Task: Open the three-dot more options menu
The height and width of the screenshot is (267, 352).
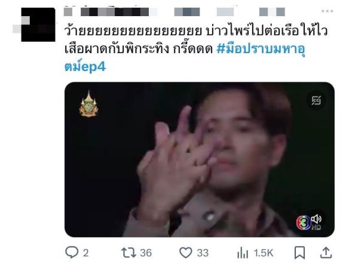Action: click(x=327, y=11)
